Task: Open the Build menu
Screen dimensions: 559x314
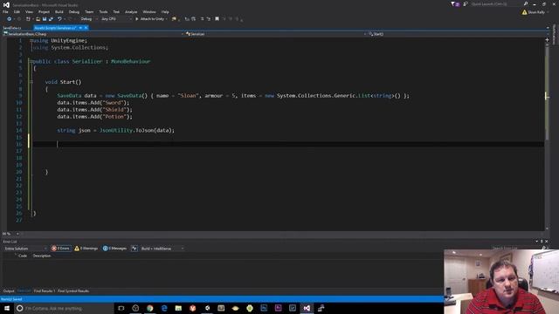Action: click(59, 11)
